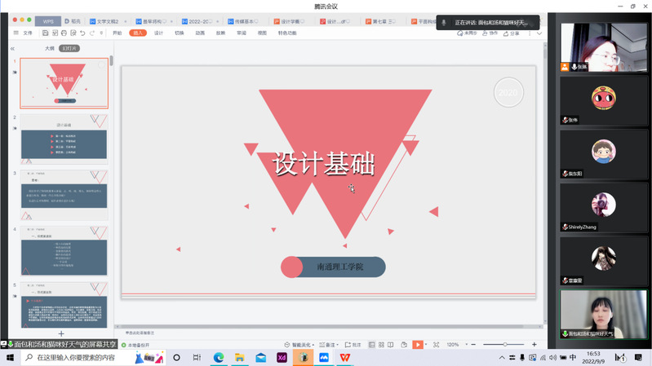Zoom out with the minus button
The width and height of the screenshot is (652, 366).
pos(473,345)
